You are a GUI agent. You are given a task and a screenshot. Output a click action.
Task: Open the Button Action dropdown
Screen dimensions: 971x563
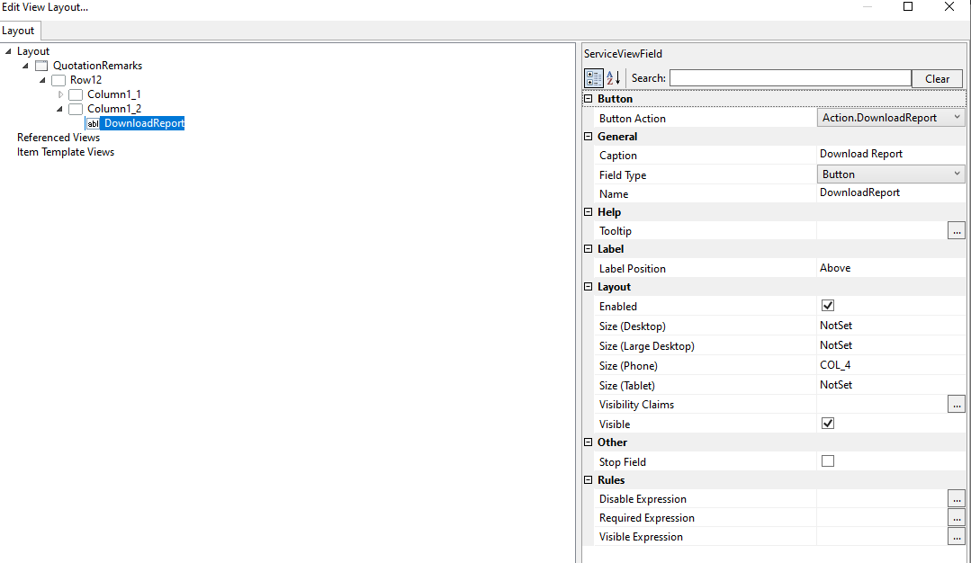pos(957,118)
